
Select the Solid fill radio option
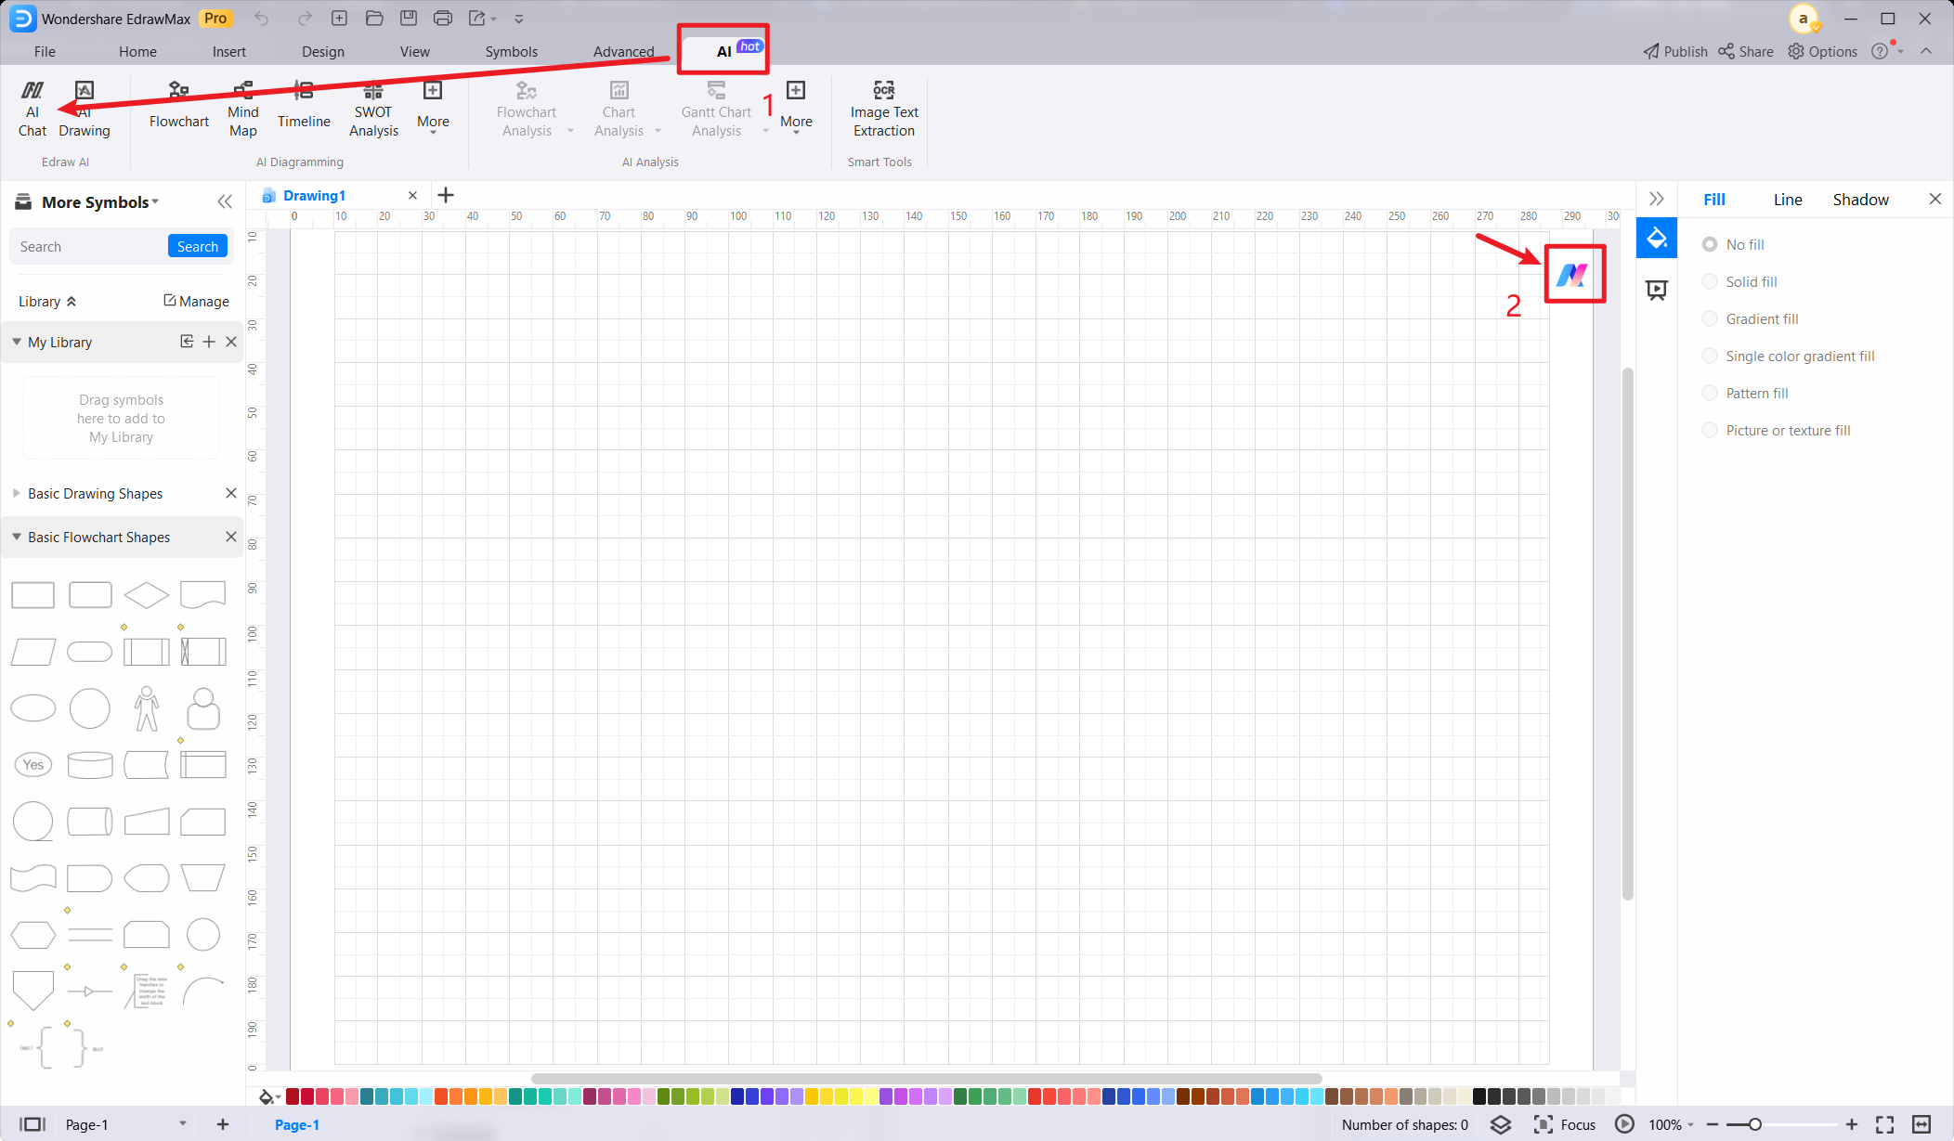[x=1710, y=281]
